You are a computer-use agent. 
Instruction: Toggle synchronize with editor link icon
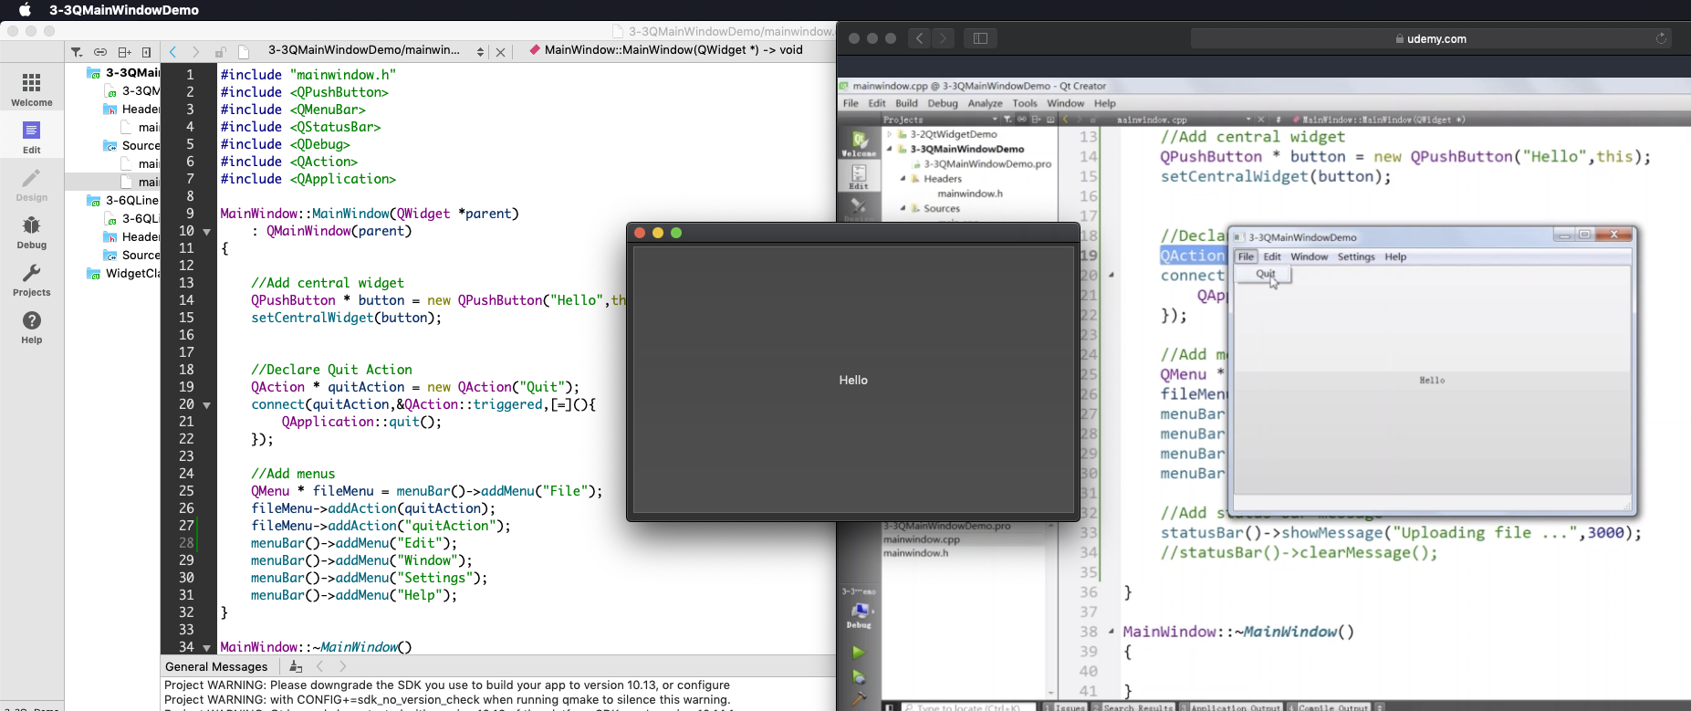point(100,52)
